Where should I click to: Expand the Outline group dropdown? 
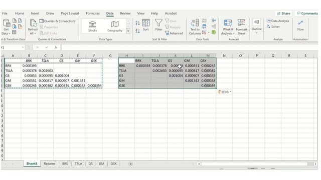256,26
